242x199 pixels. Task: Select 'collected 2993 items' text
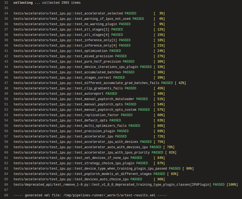[61, 3]
